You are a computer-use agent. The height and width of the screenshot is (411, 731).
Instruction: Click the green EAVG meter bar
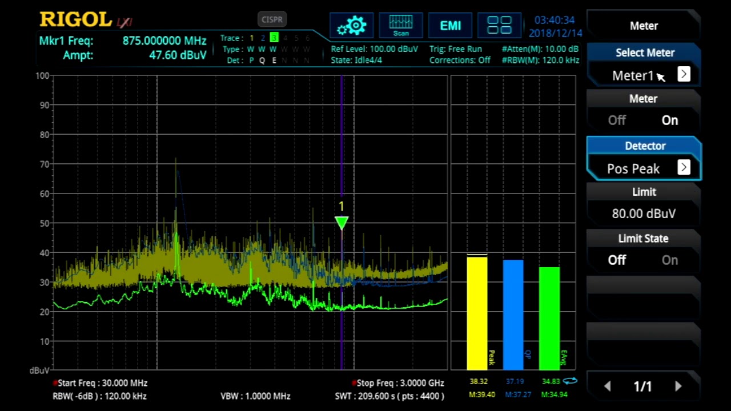click(549, 319)
